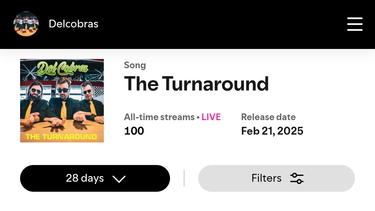Click yellow THE TURNAROUND text on cover
The height and width of the screenshot is (211, 375).
61,136
